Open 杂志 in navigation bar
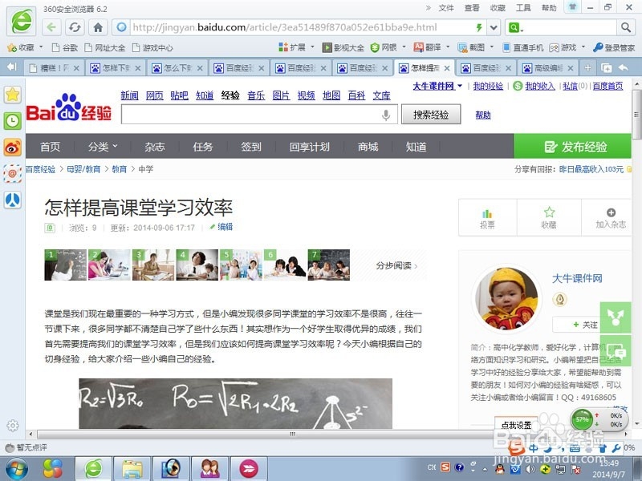 (x=154, y=147)
